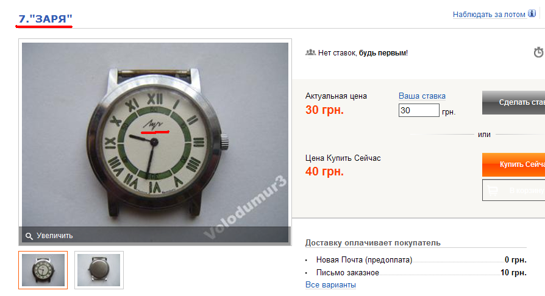
Task: Click the bidders people icon
Action: (310, 53)
